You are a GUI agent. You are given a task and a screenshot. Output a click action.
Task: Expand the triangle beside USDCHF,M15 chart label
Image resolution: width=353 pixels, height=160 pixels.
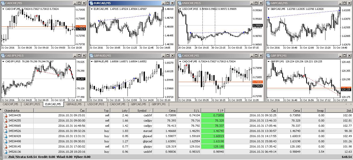180,9
